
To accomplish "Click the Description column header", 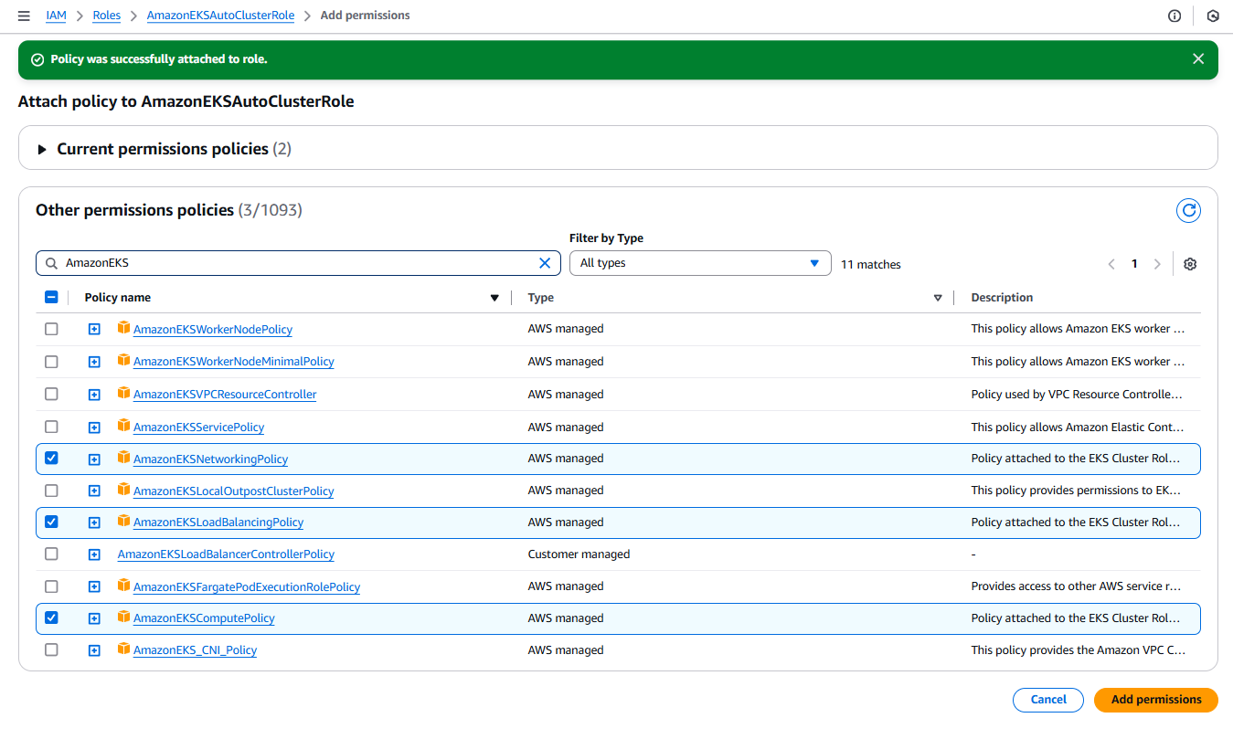I will [x=1002, y=298].
